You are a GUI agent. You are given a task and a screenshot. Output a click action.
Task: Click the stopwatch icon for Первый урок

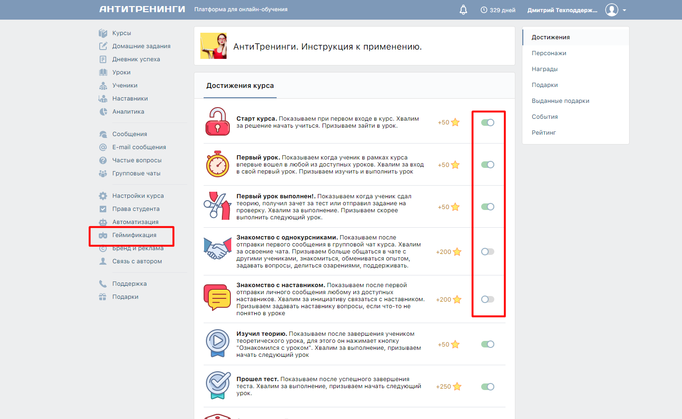[218, 164]
